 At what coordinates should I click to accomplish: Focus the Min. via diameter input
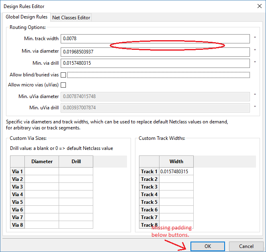[x=155, y=52]
